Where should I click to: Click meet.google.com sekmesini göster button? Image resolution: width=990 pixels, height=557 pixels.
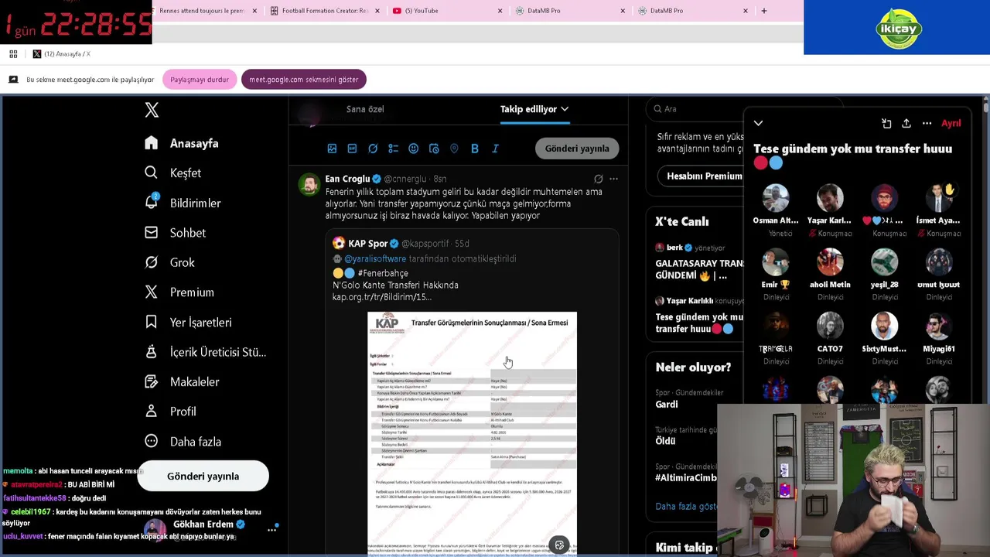pyautogui.click(x=303, y=80)
